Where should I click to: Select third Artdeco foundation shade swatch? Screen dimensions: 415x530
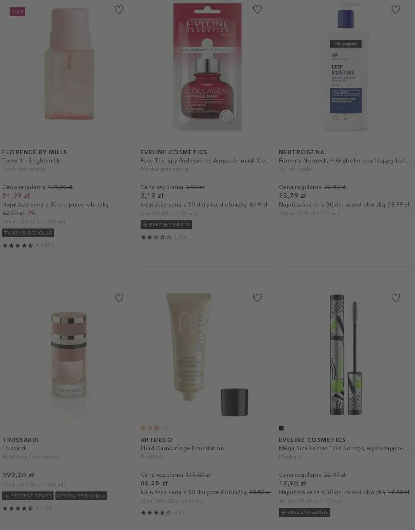click(156, 428)
